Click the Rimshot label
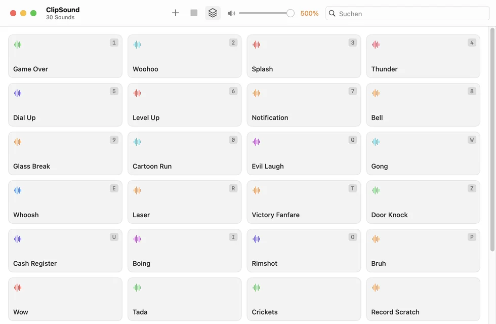The width and height of the screenshot is (496, 324). 264,264
